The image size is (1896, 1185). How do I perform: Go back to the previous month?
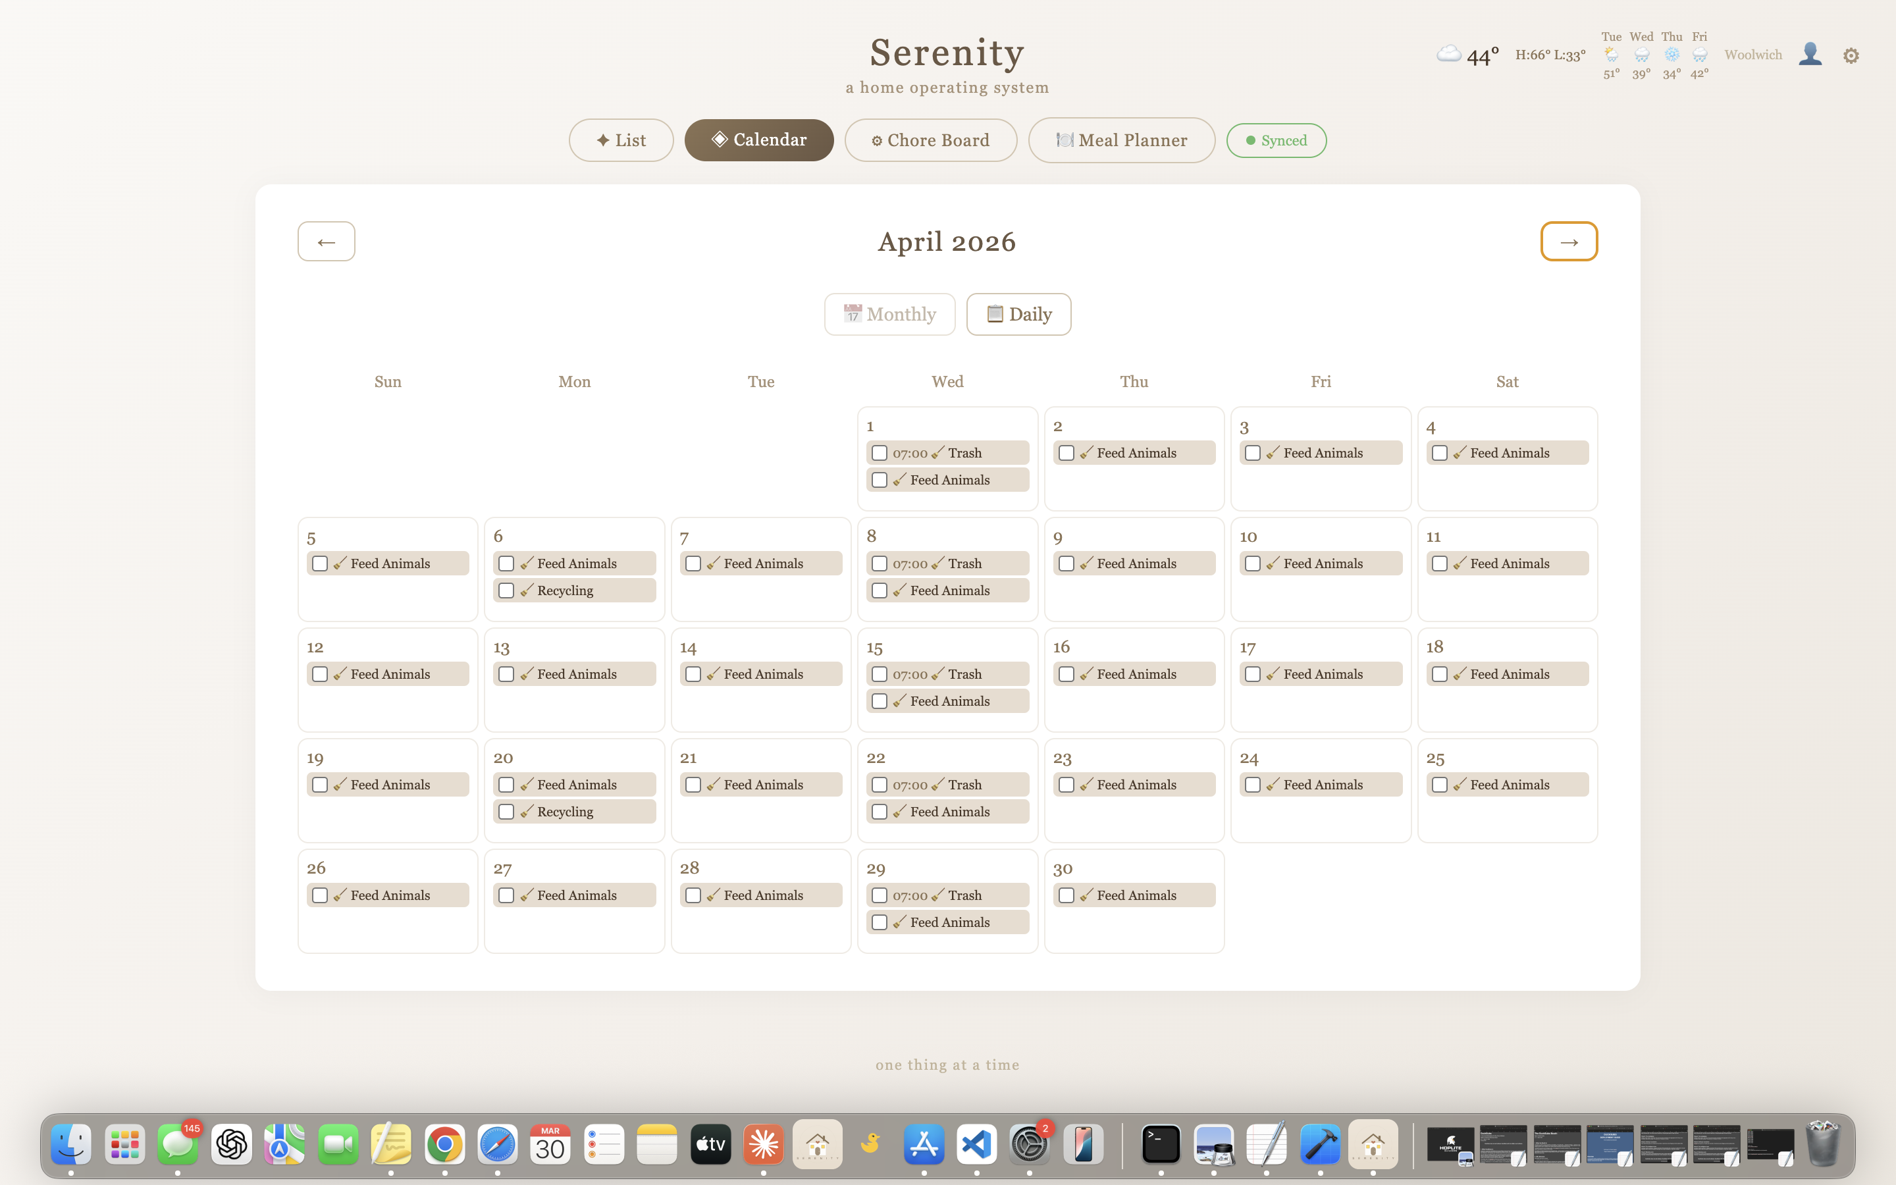pyautogui.click(x=326, y=242)
